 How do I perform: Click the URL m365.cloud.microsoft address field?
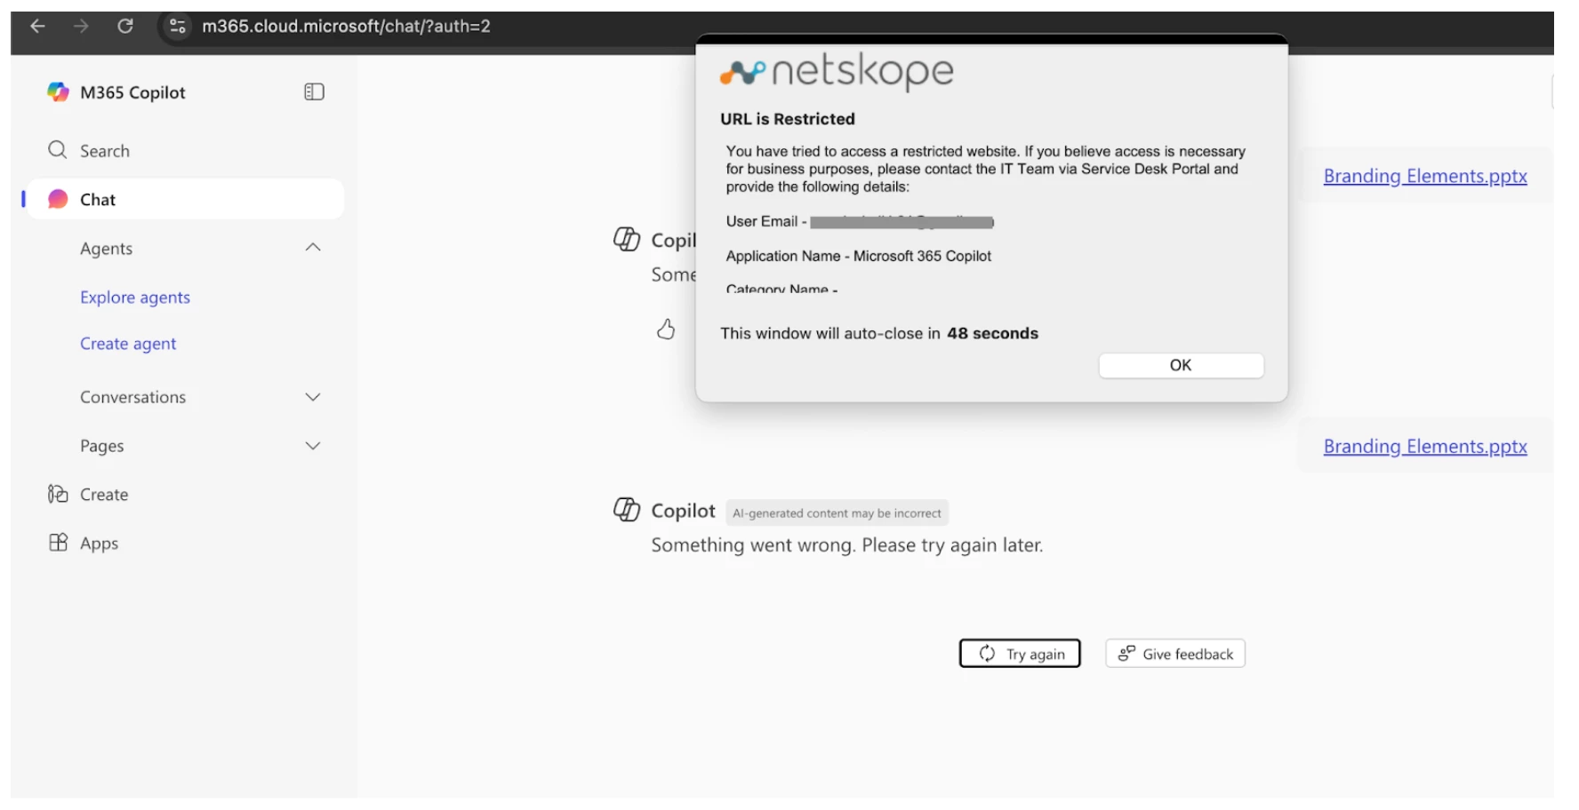point(346,26)
